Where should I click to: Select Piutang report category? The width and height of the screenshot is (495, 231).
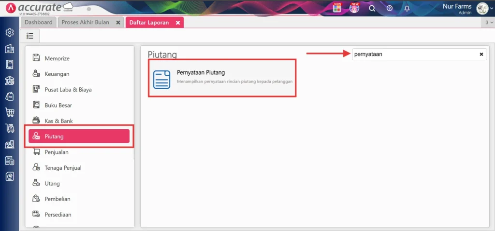click(x=79, y=136)
